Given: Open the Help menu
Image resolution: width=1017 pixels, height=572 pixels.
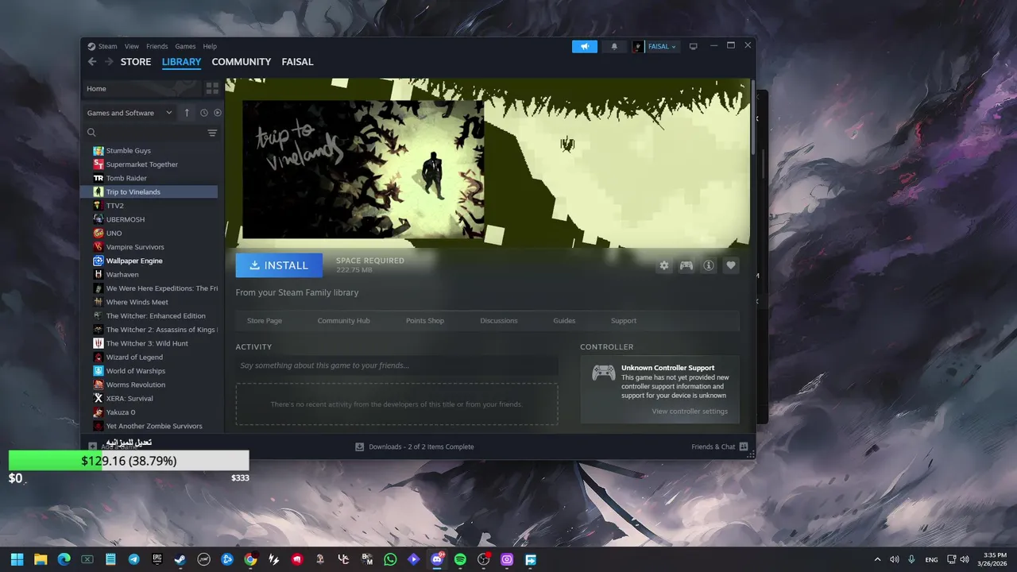Looking at the screenshot, I should pos(210,46).
